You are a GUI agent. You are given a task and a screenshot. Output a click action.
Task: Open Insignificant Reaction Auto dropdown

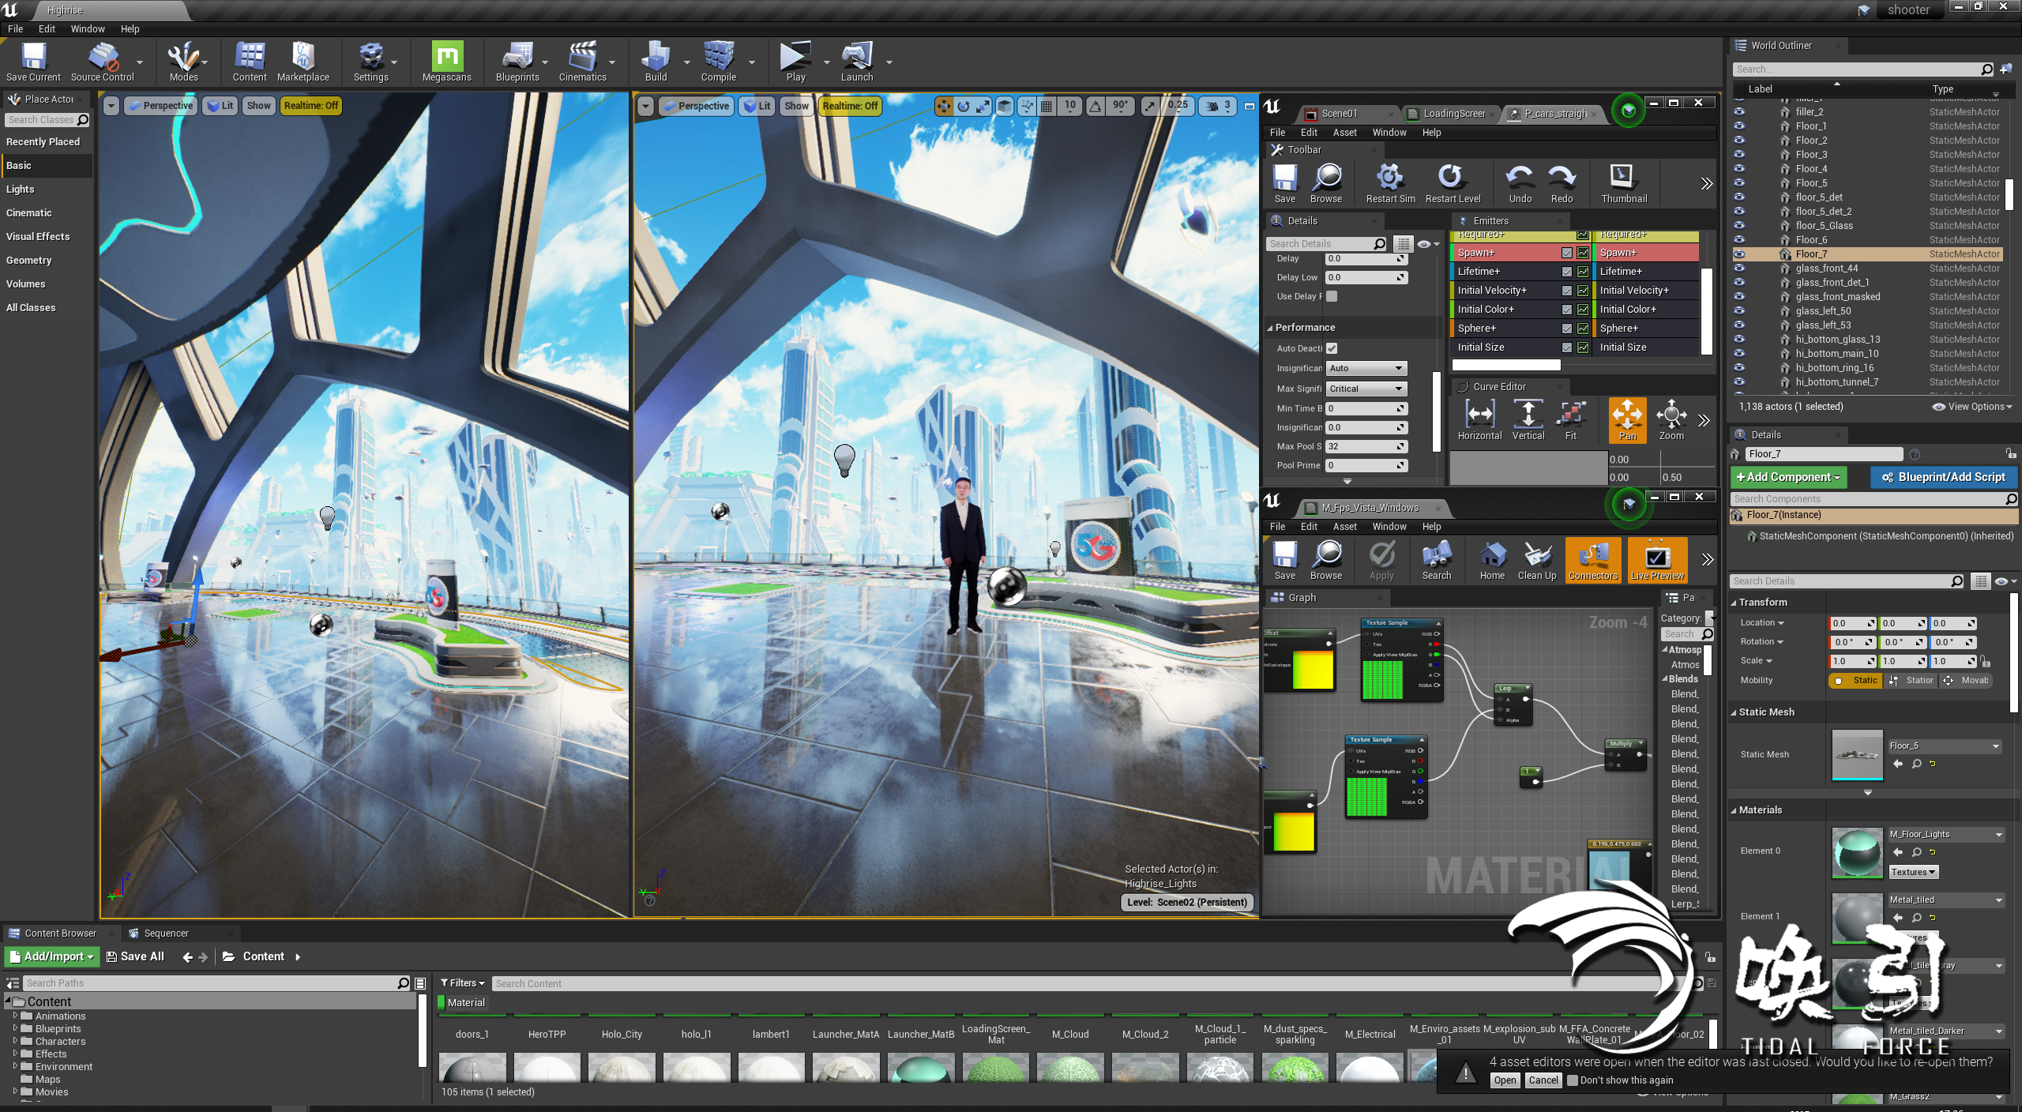point(1366,368)
